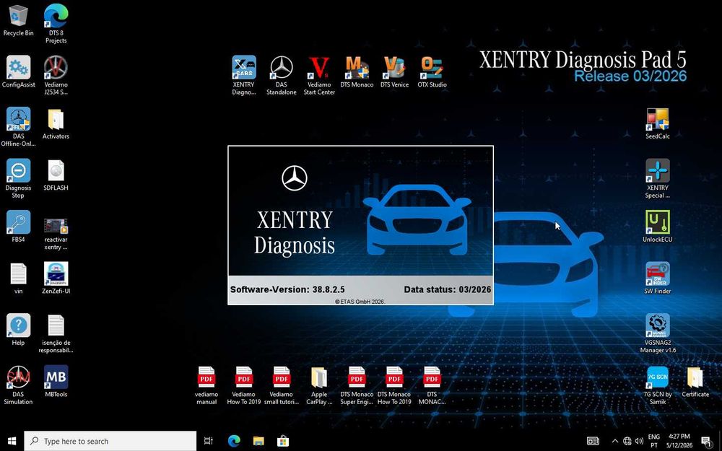Show hidden system tray icons

click(614, 441)
